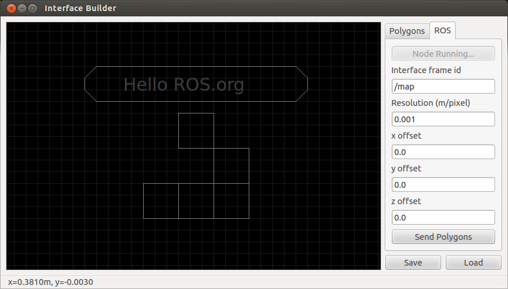Save the interface with Save button
The height and width of the screenshot is (289, 508).
click(412, 263)
